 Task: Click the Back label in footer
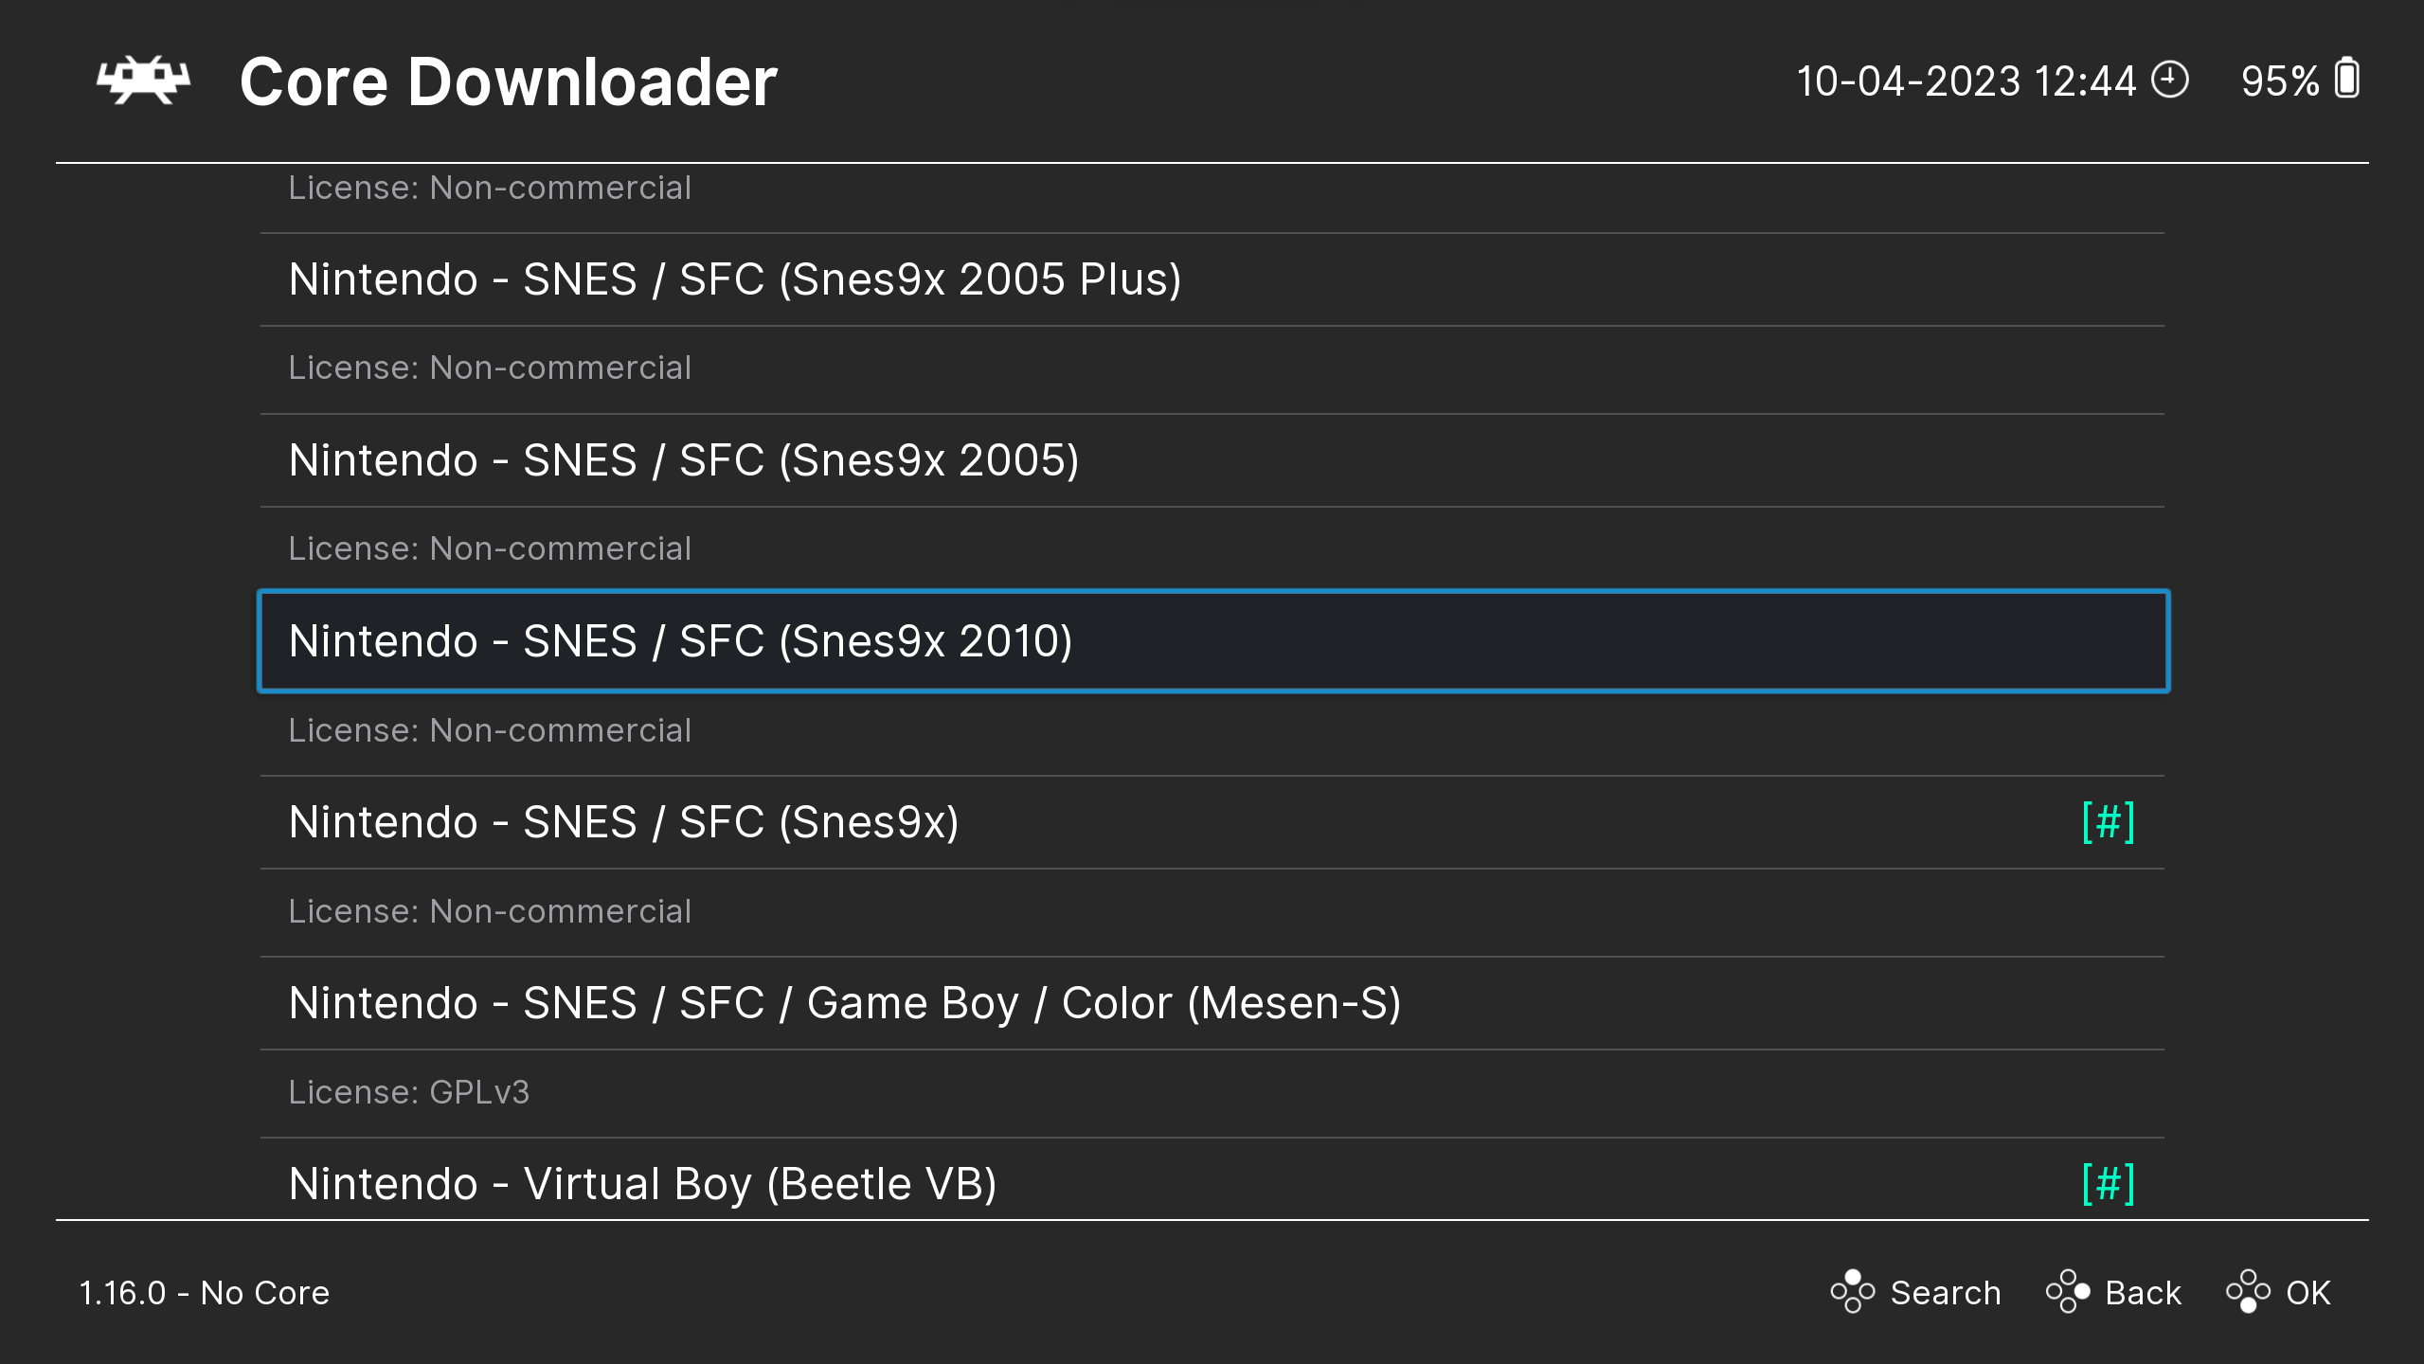(x=2144, y=1293)
